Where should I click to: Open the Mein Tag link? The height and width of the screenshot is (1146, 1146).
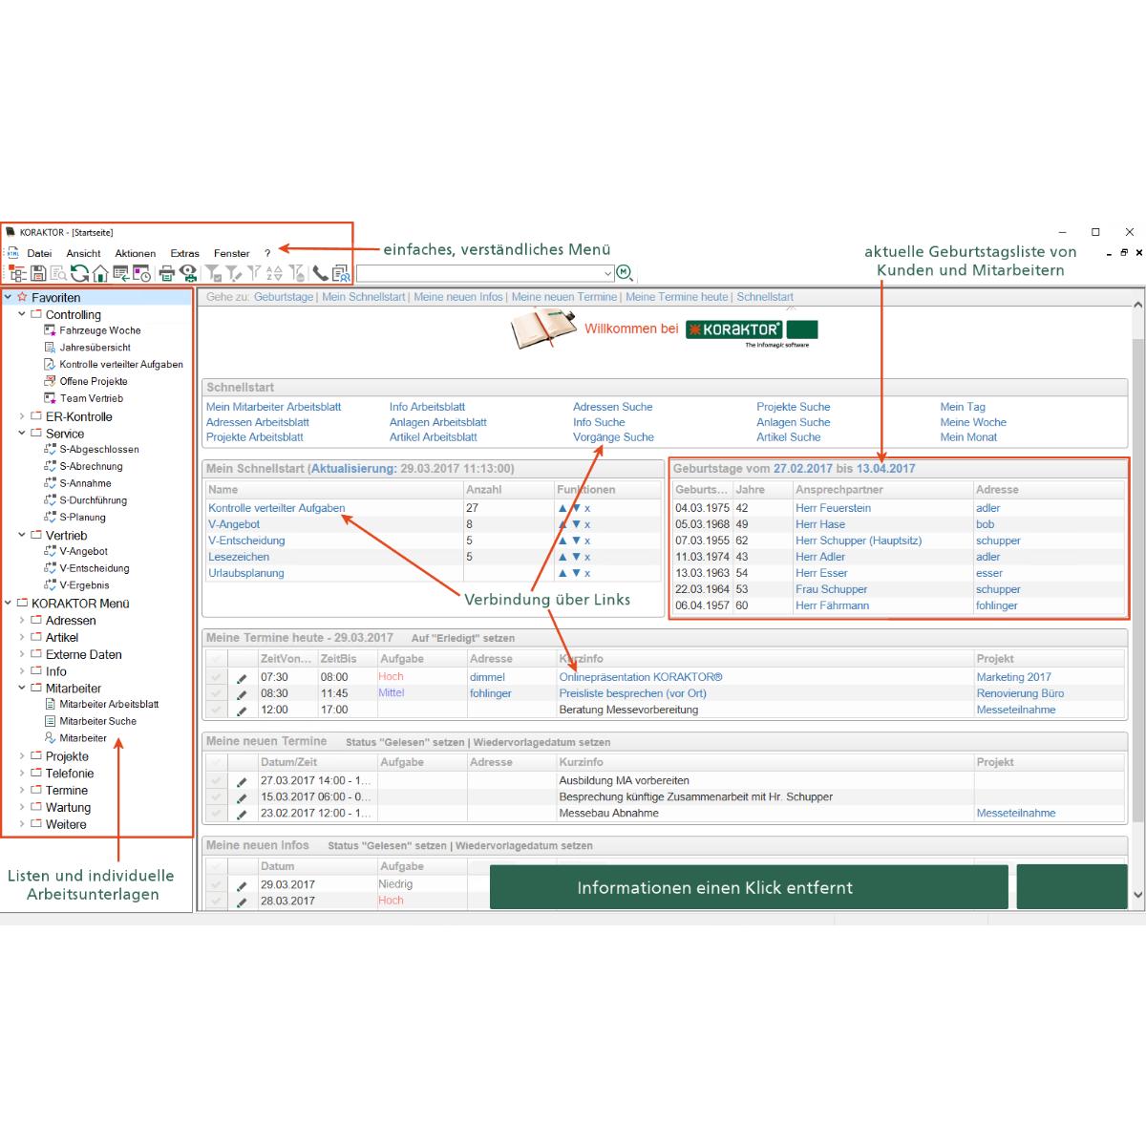pyautogui.click(x=962, y=407)
